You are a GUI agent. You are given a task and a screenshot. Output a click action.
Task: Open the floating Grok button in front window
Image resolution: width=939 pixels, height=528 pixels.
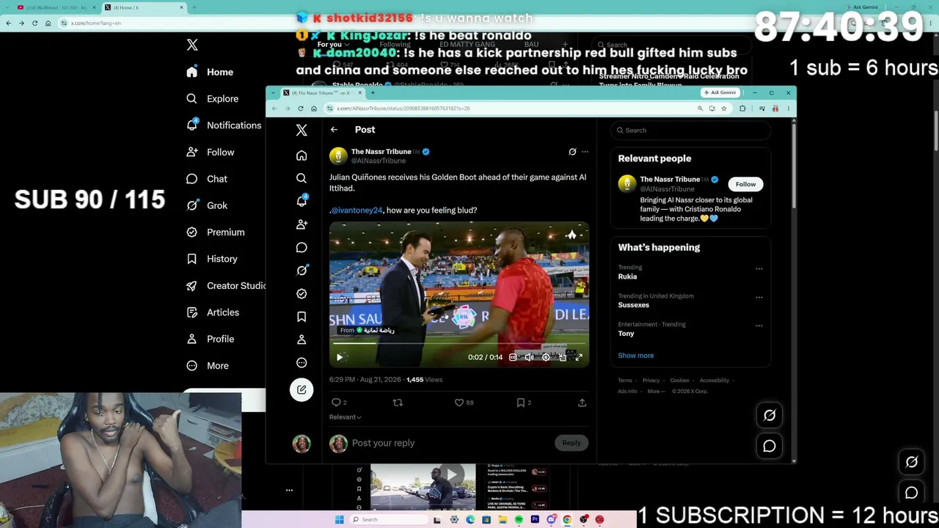(x=770, y=415)
